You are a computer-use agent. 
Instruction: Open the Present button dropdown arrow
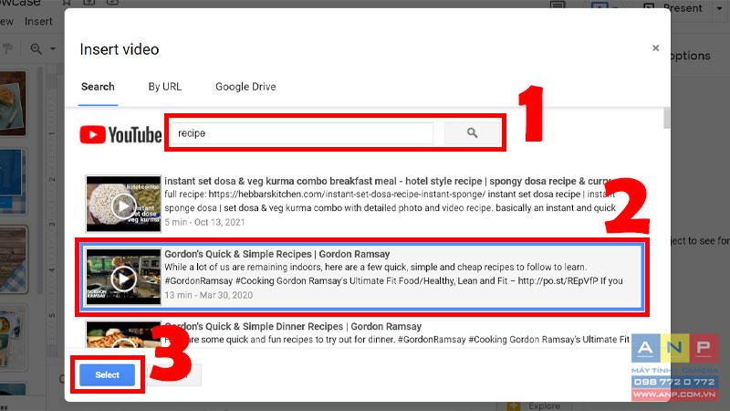tap(720, 8)
